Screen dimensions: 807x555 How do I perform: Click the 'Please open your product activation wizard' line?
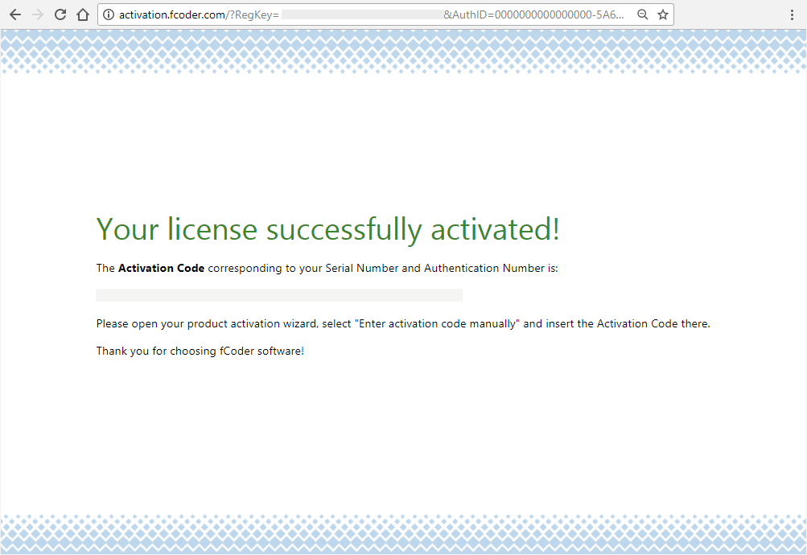point(403,323)
